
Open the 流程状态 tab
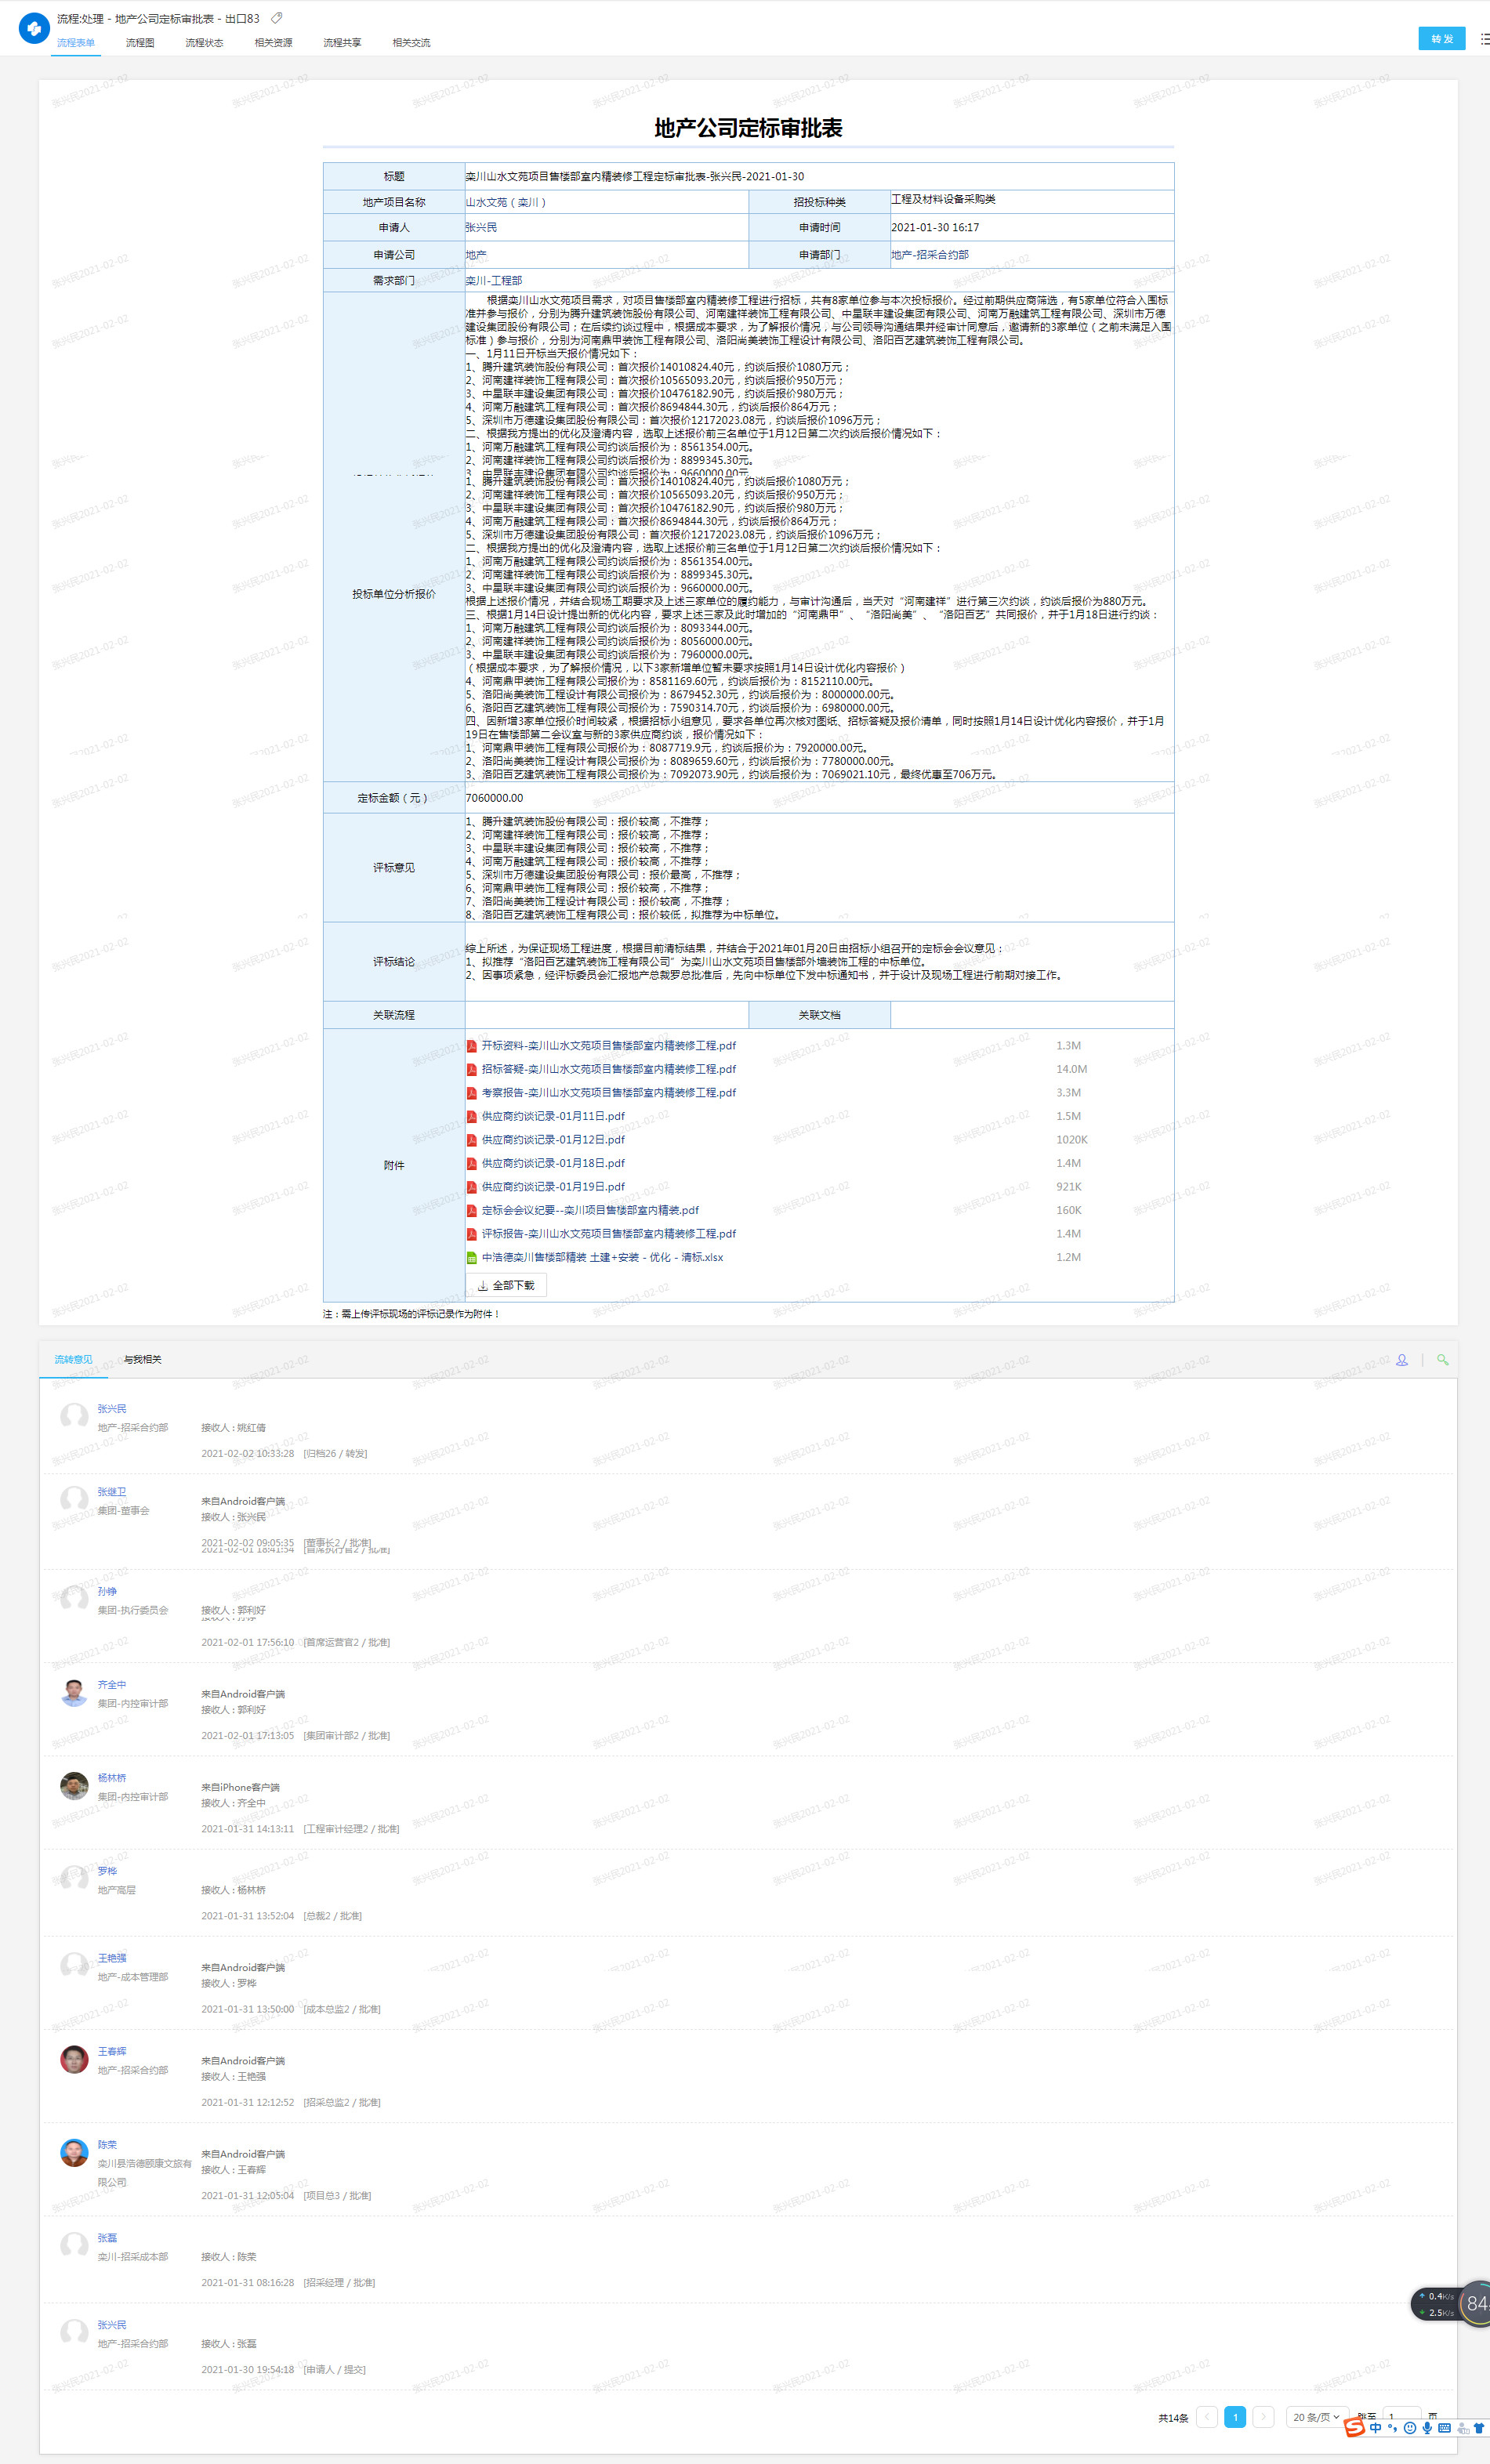point(204,43)
